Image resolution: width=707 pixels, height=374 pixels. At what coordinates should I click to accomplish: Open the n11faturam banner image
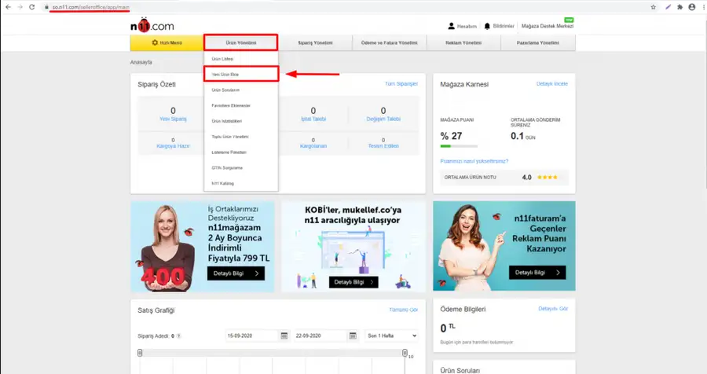504,246
